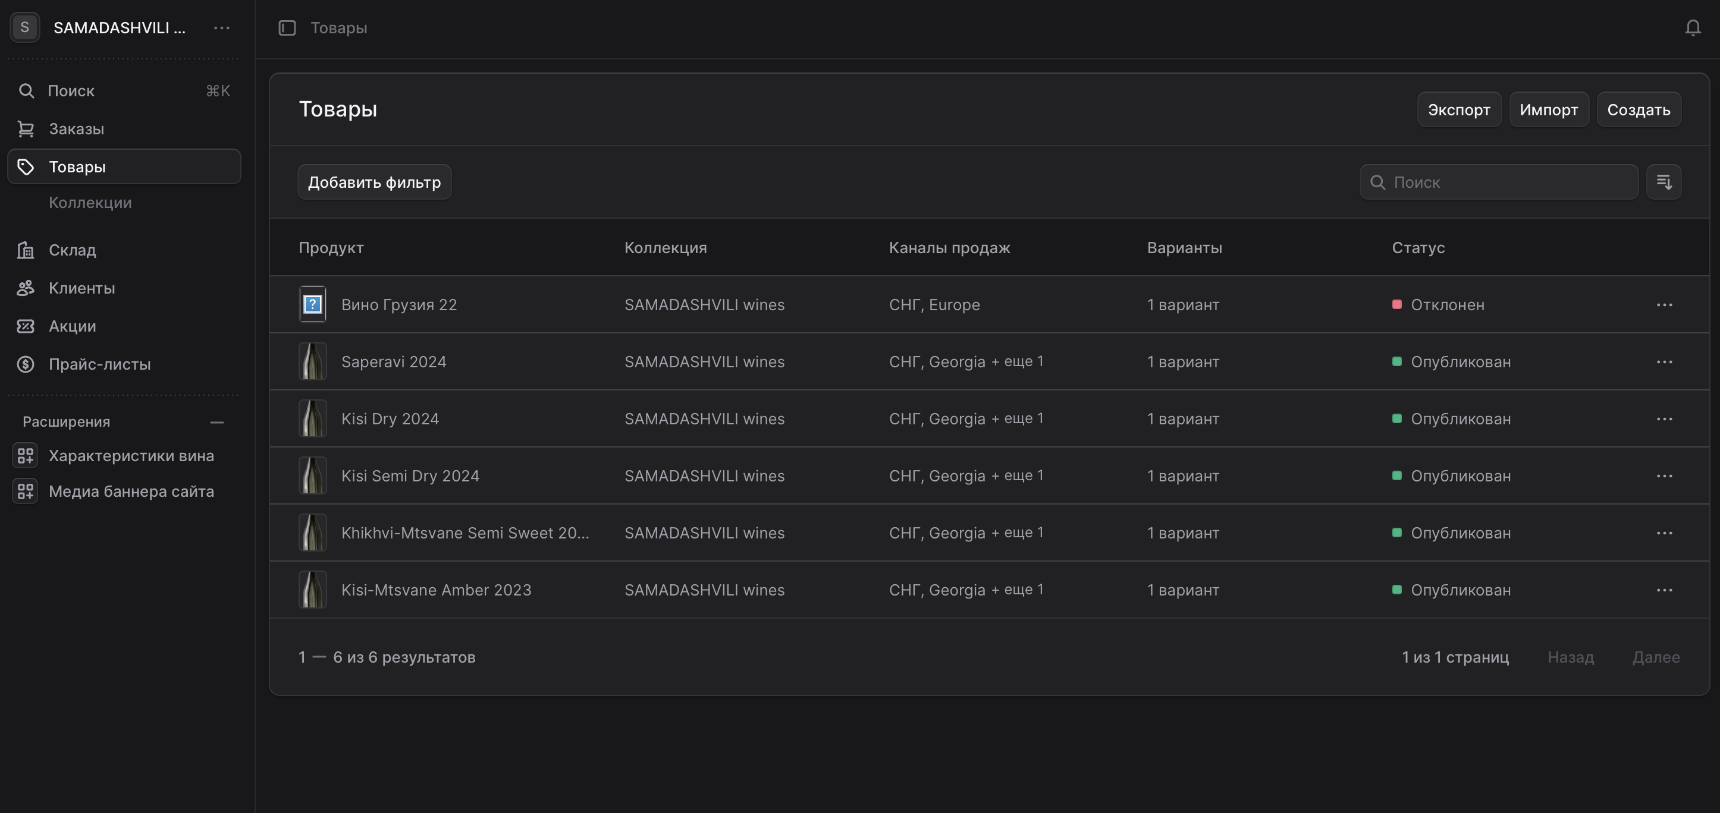The width and height of the screenshot is (1720, 813).
Task: Click the Kisi Dry 2024 bottle thumbnail
Action: click(312, 419)
